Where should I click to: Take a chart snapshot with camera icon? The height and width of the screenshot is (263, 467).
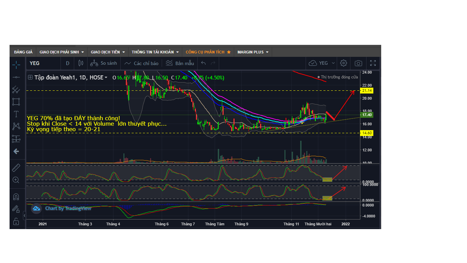(x=358, y=63)
